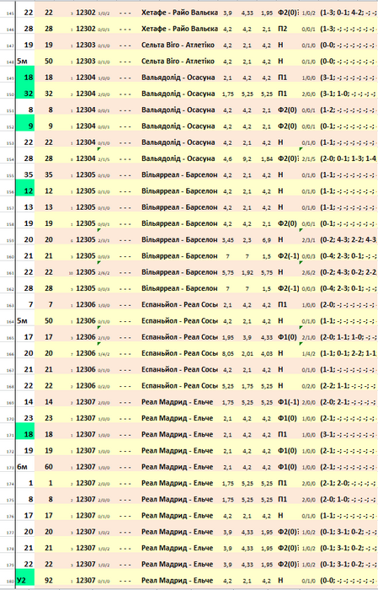Viewport: 378px width, 590px height.
Task: Click the green '9' cell
Action: tap(25, 126)
